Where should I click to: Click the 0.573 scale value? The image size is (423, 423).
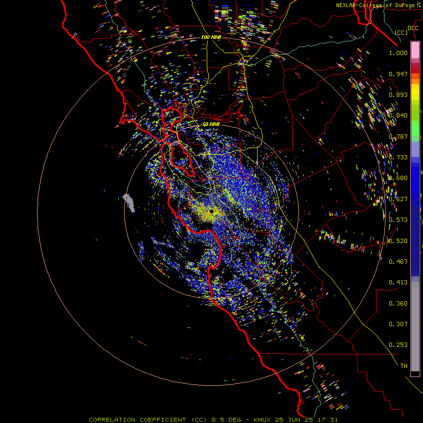[x=398, y=220]
